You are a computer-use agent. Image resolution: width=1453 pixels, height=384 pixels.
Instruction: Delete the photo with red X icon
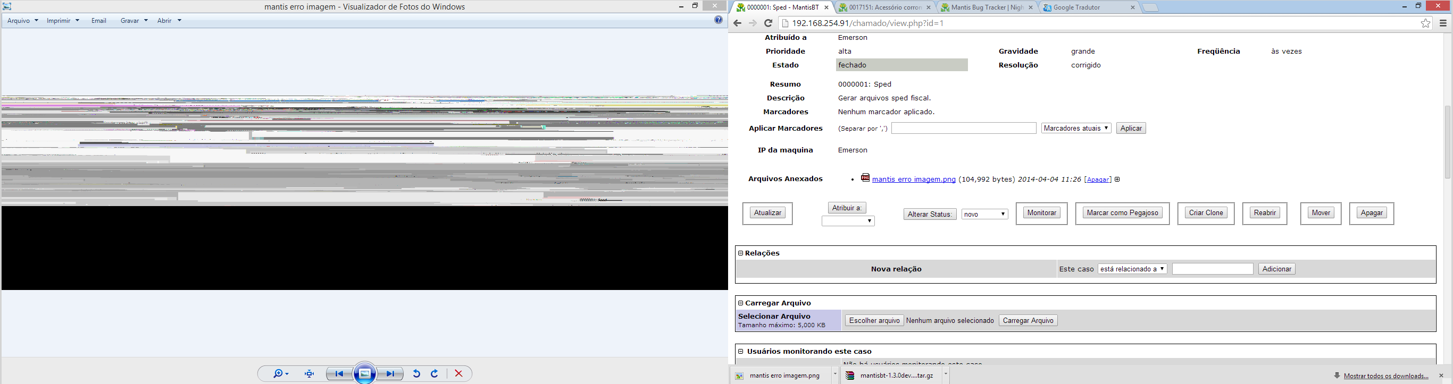click(458, 373)
